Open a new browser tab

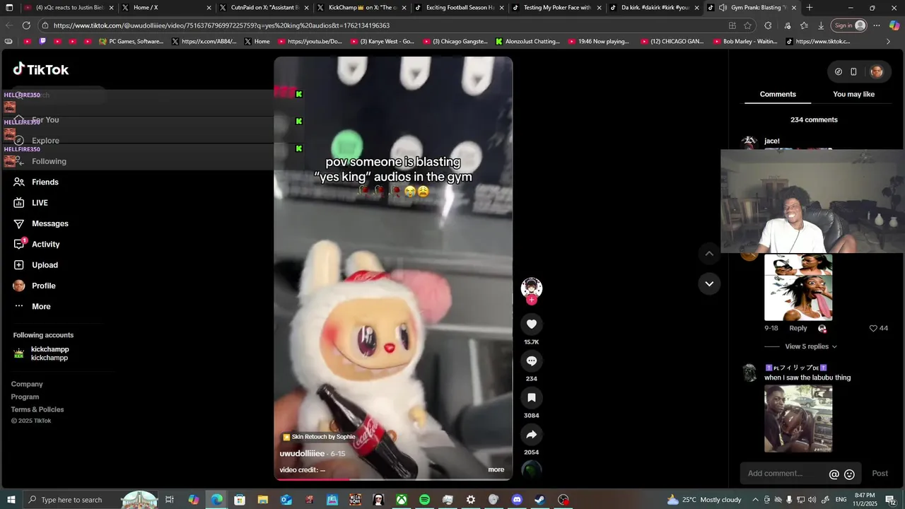click(x=810, y=7)
